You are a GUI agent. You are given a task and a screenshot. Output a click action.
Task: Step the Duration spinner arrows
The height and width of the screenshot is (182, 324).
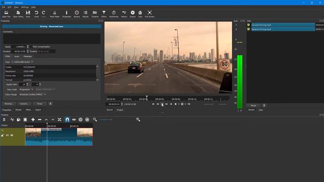tap(28, 52)
